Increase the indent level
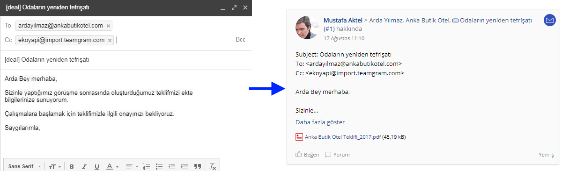The width and height of the screenshot is (562, 171). tap(185, 166)
